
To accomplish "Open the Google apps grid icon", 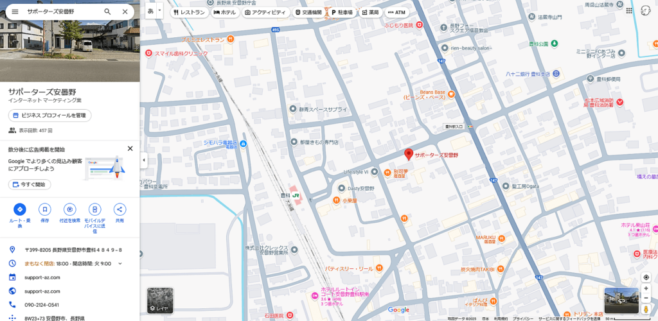I will pos(629,11).
